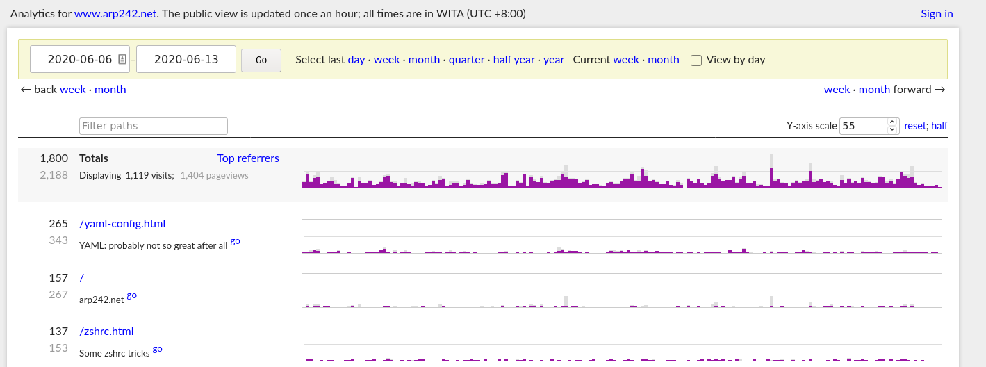Open Top referrers for Totals

coord(248,158)
